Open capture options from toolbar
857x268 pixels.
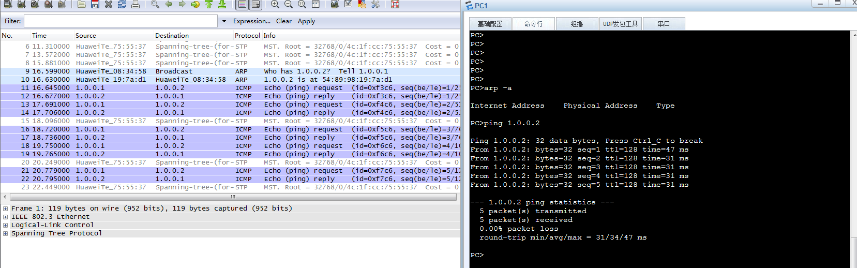(21, 4)
